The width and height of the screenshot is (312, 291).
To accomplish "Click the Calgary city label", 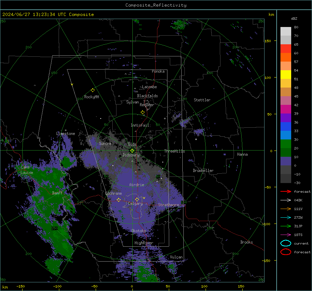I will [135, 203].
